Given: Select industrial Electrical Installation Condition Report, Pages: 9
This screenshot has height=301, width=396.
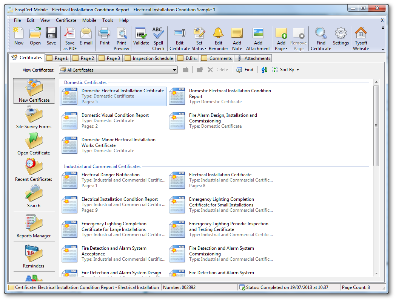Looking at the screenshot, I should point(113,205).
